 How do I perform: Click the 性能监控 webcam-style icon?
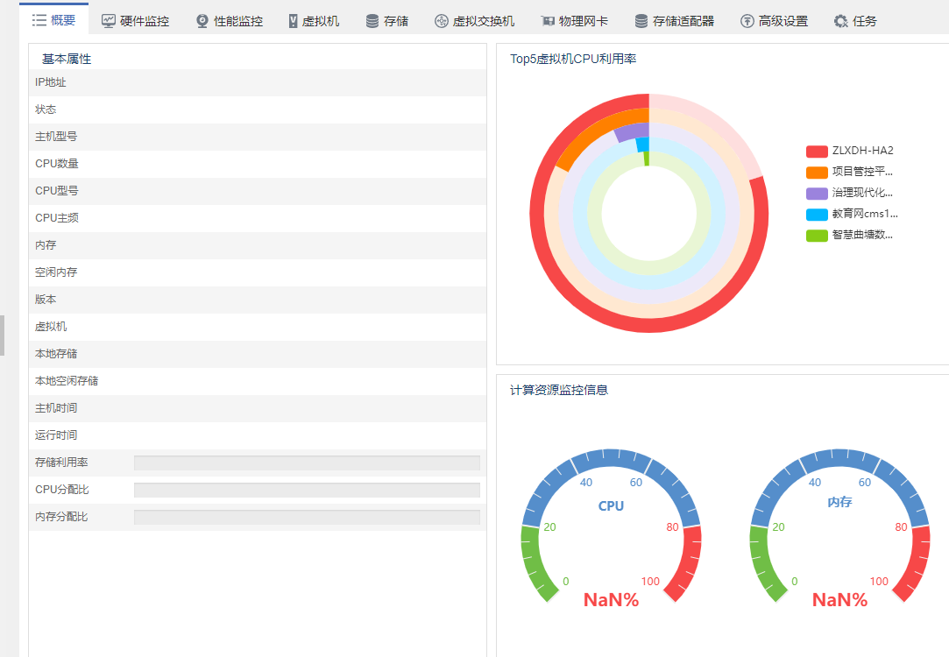click(x=202, y=21)
